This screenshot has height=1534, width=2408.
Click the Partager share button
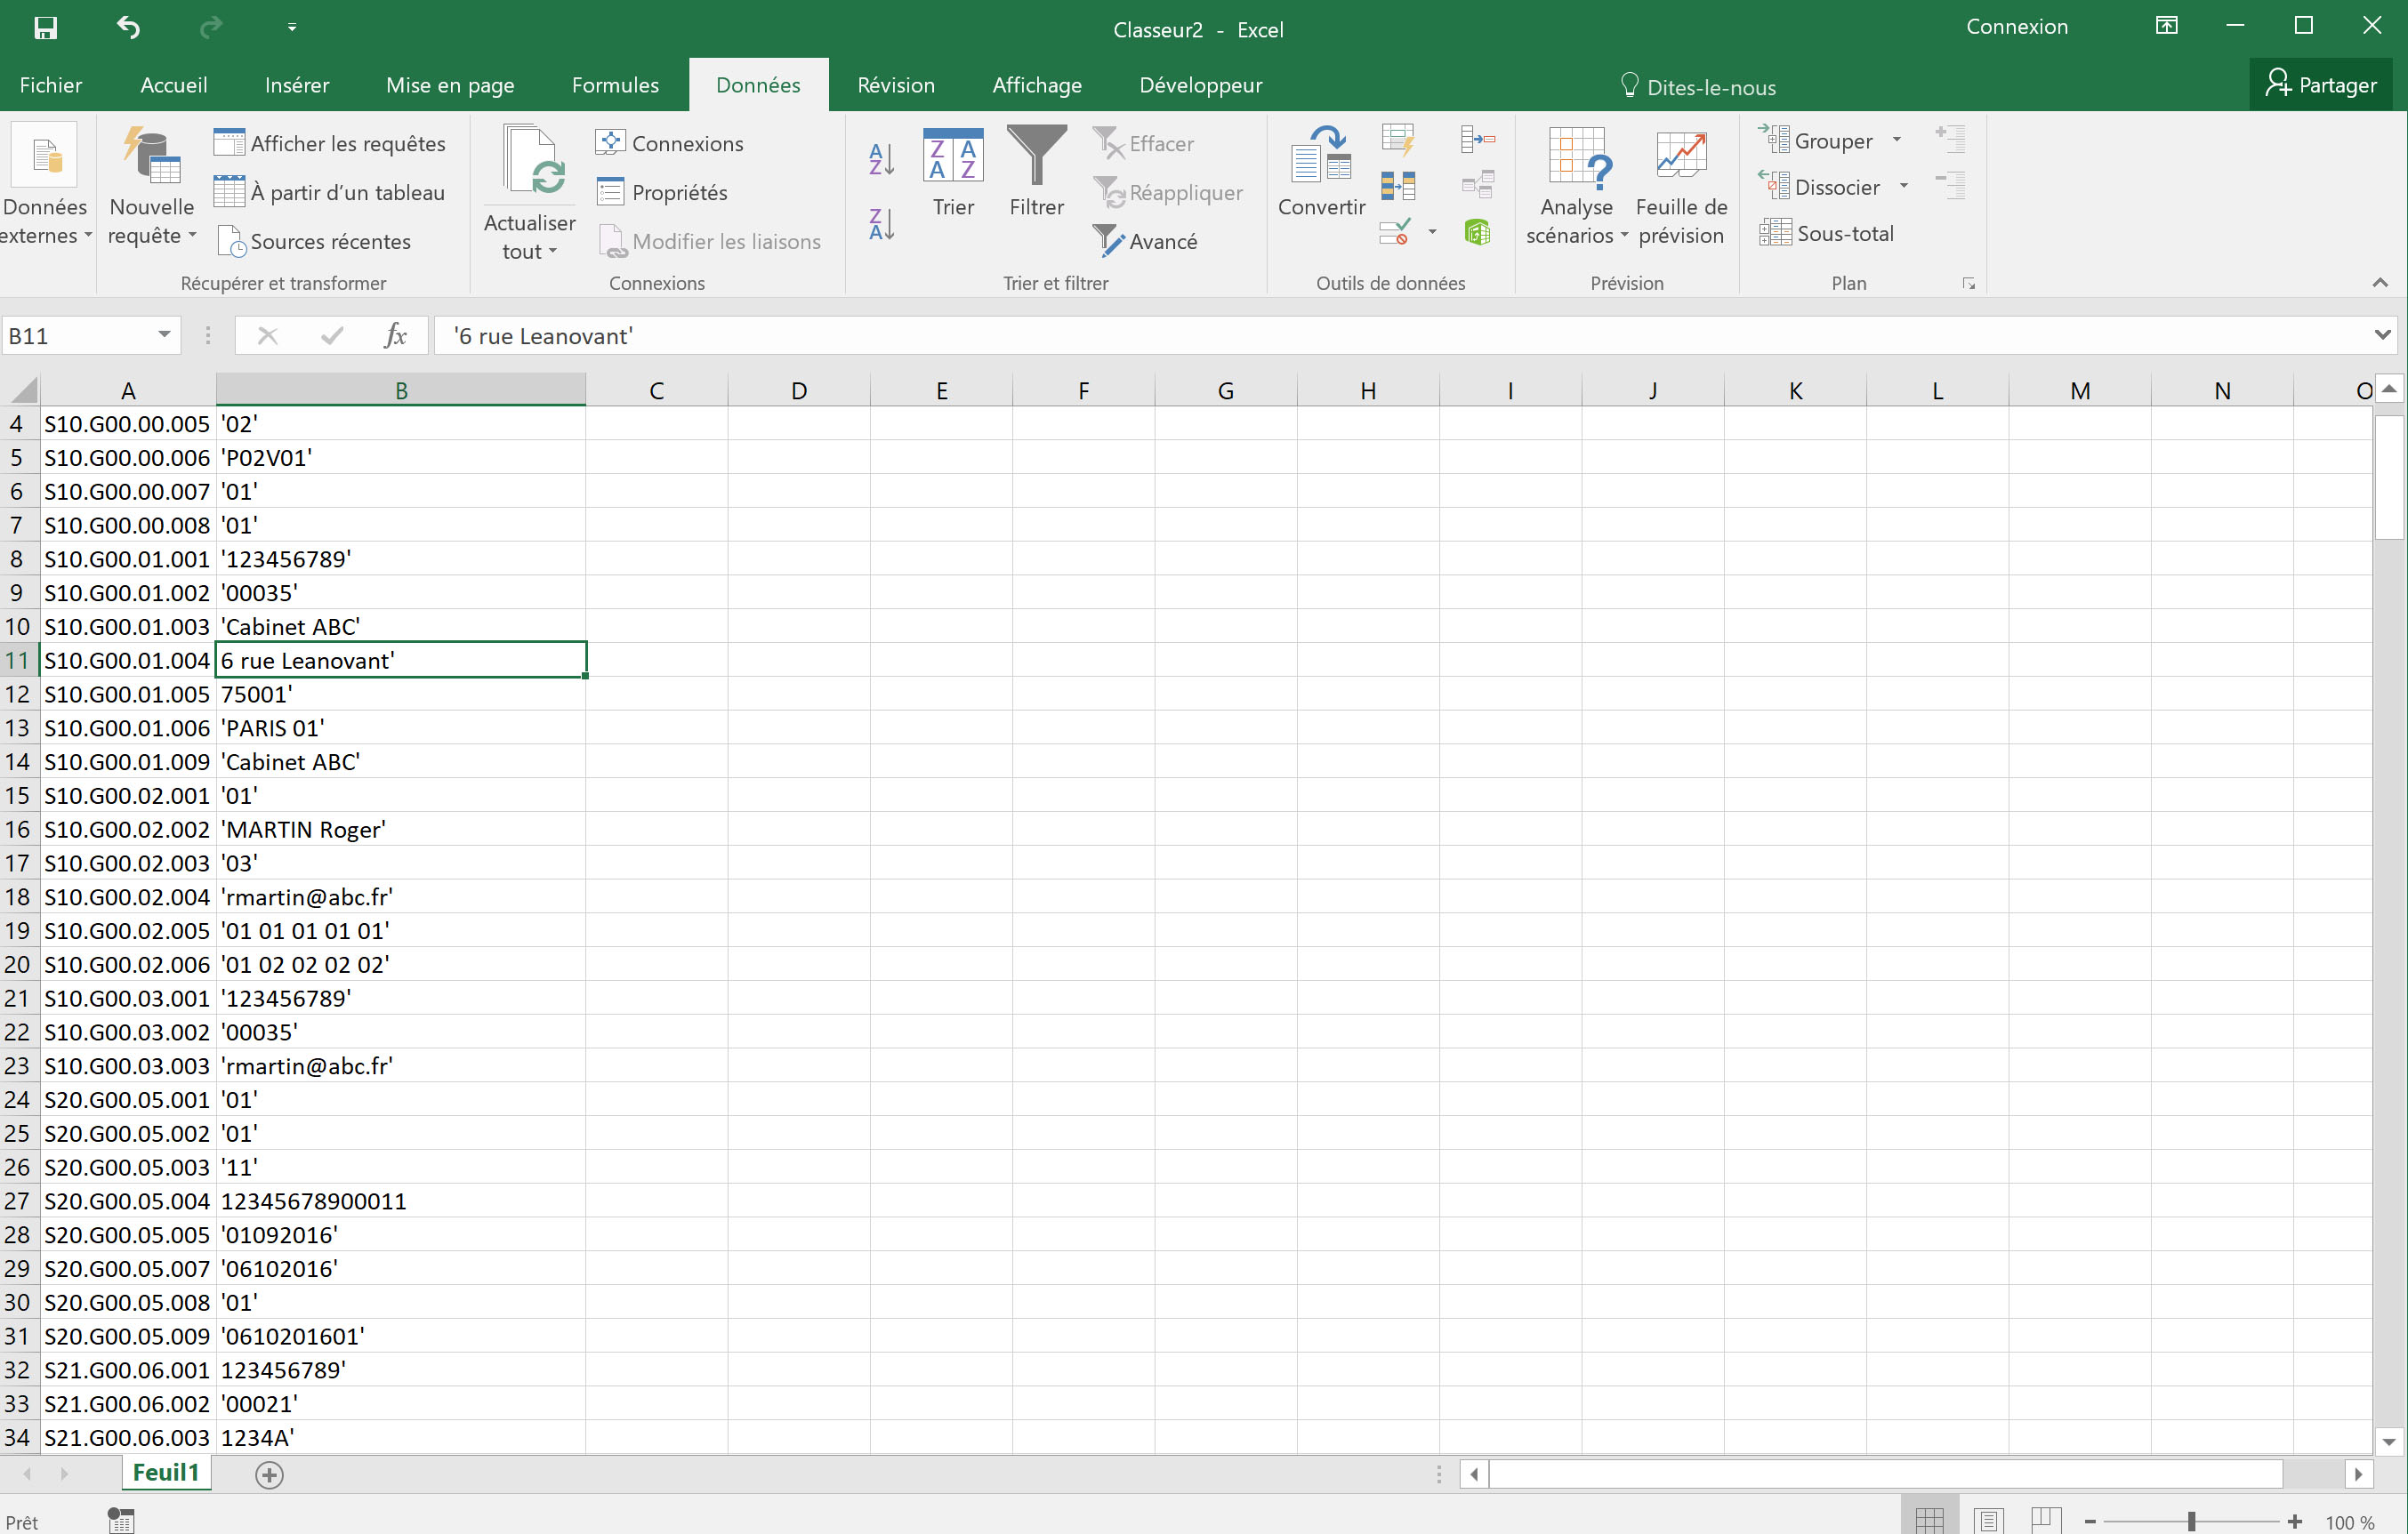point(2320,85)
